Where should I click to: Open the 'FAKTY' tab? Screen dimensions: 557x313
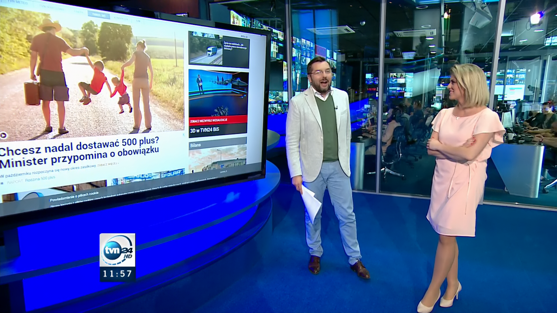pos(78,11)
